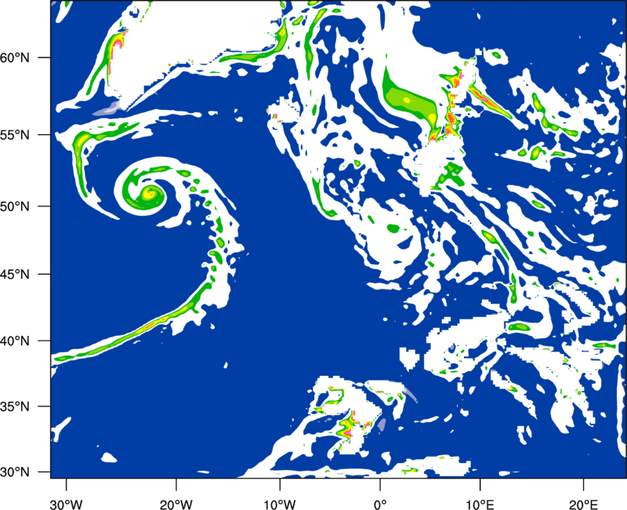627x510 pixels.
Task: Click the 30°N latitude label
Action: point(15,472)
